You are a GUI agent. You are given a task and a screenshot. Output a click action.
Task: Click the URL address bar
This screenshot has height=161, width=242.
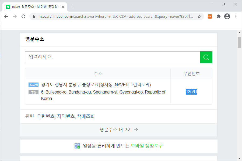point(116,16)
